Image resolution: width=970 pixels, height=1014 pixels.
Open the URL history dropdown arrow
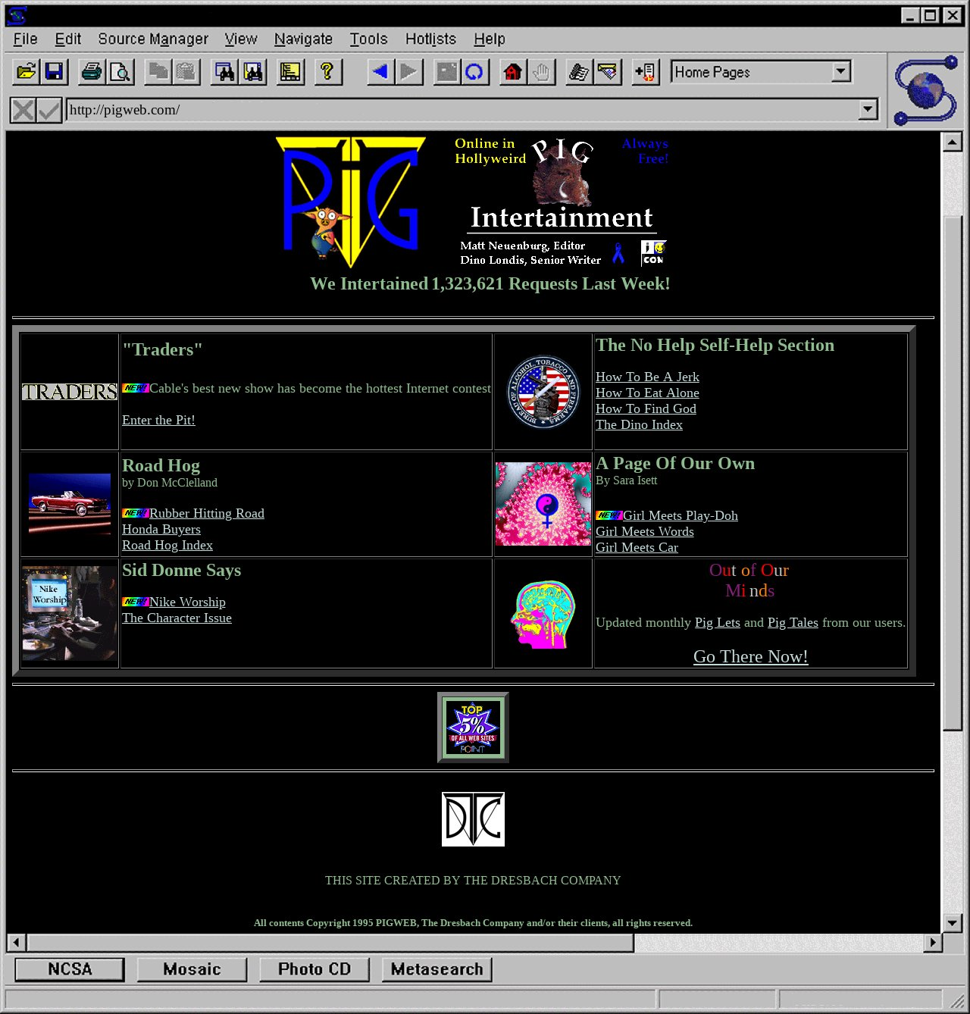coord(868,110)
